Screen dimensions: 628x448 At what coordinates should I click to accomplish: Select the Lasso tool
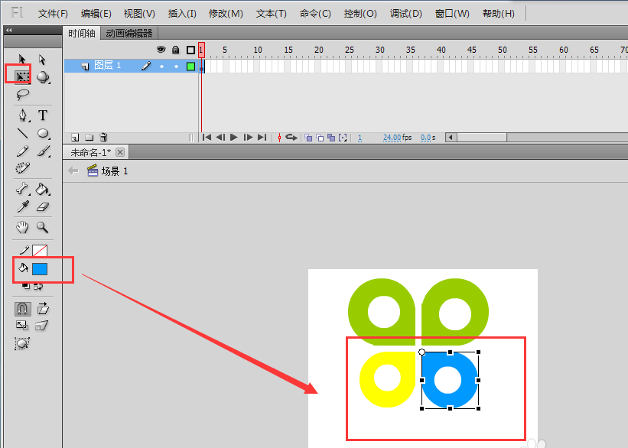pos(22,95)
